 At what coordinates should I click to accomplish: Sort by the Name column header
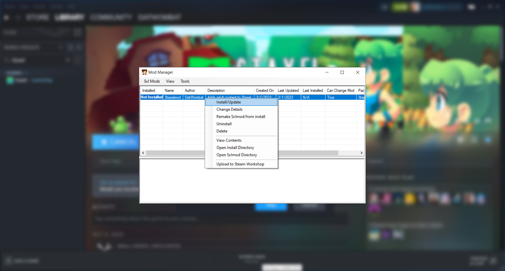[x=173, y=91]
